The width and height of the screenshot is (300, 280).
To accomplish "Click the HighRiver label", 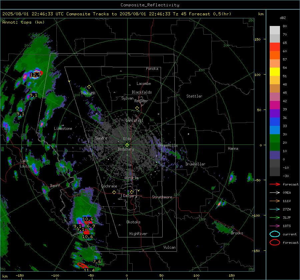I will pos(138,234).
